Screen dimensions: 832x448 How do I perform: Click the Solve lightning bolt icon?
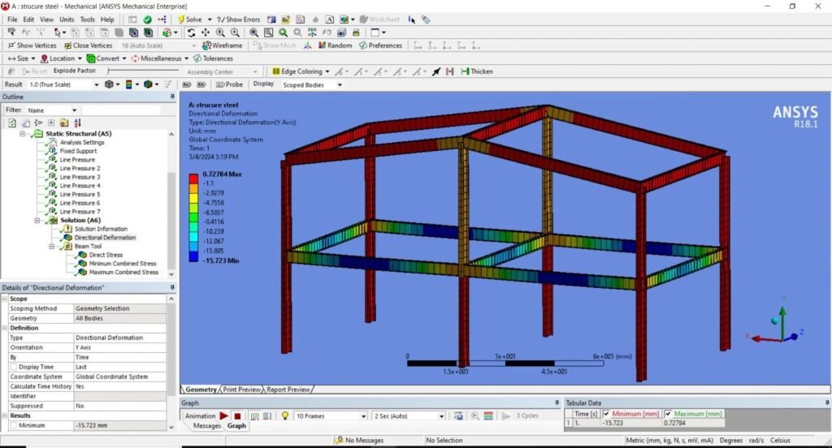181,19
